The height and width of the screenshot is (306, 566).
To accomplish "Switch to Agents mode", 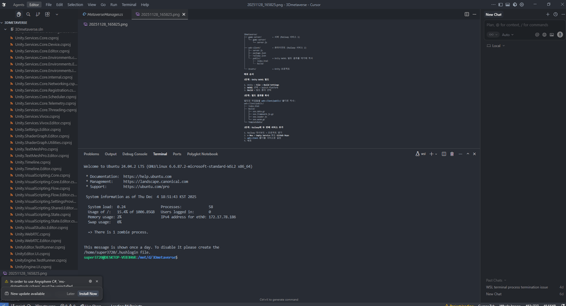I will 18,5.
